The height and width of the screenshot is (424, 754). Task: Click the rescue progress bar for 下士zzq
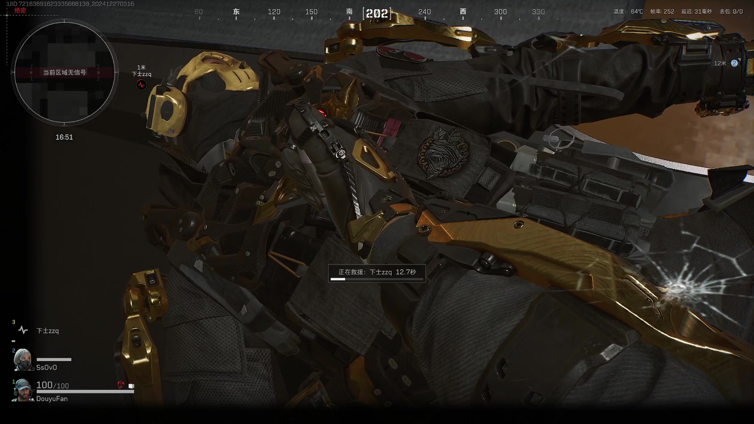point(377,279)
